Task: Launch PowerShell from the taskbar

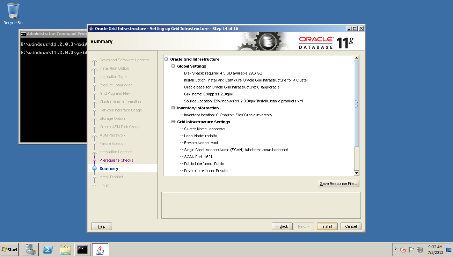Action: point(48,250)
